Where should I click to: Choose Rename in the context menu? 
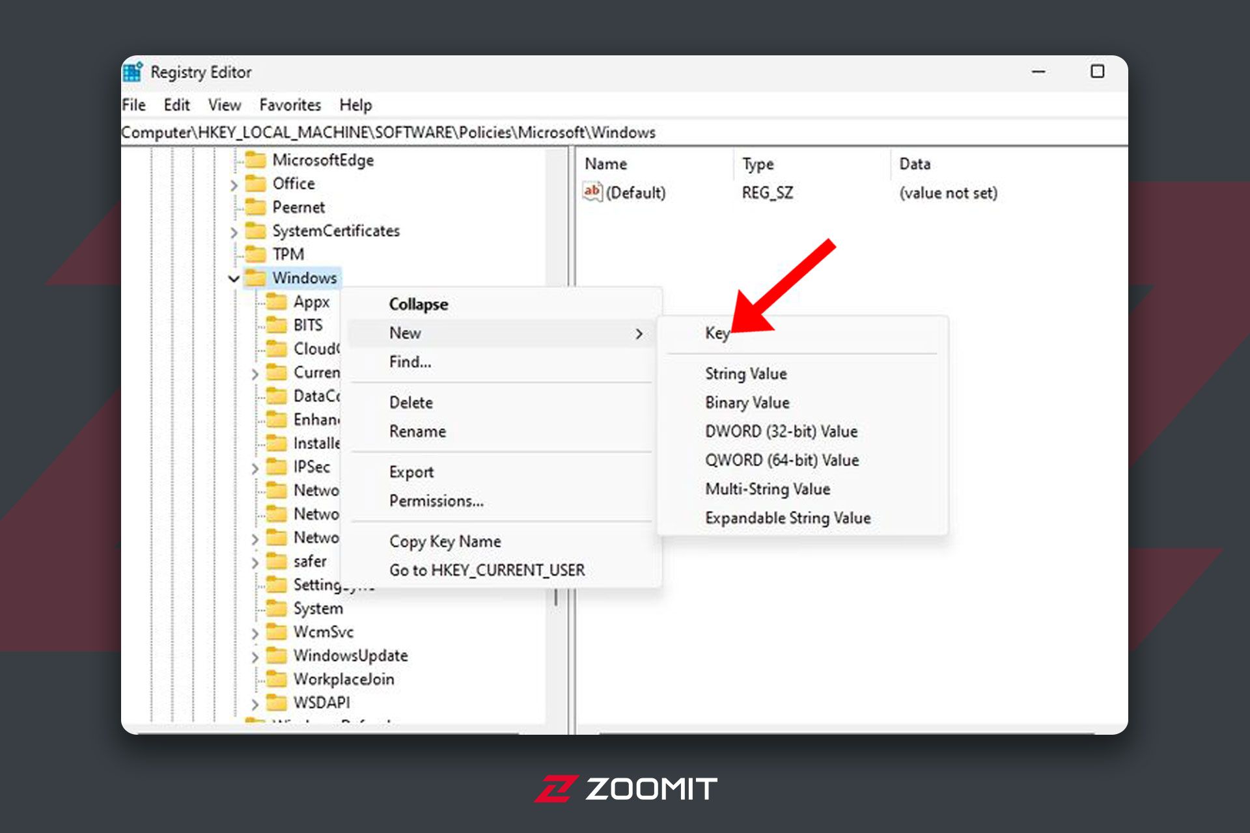coord(501,431)
